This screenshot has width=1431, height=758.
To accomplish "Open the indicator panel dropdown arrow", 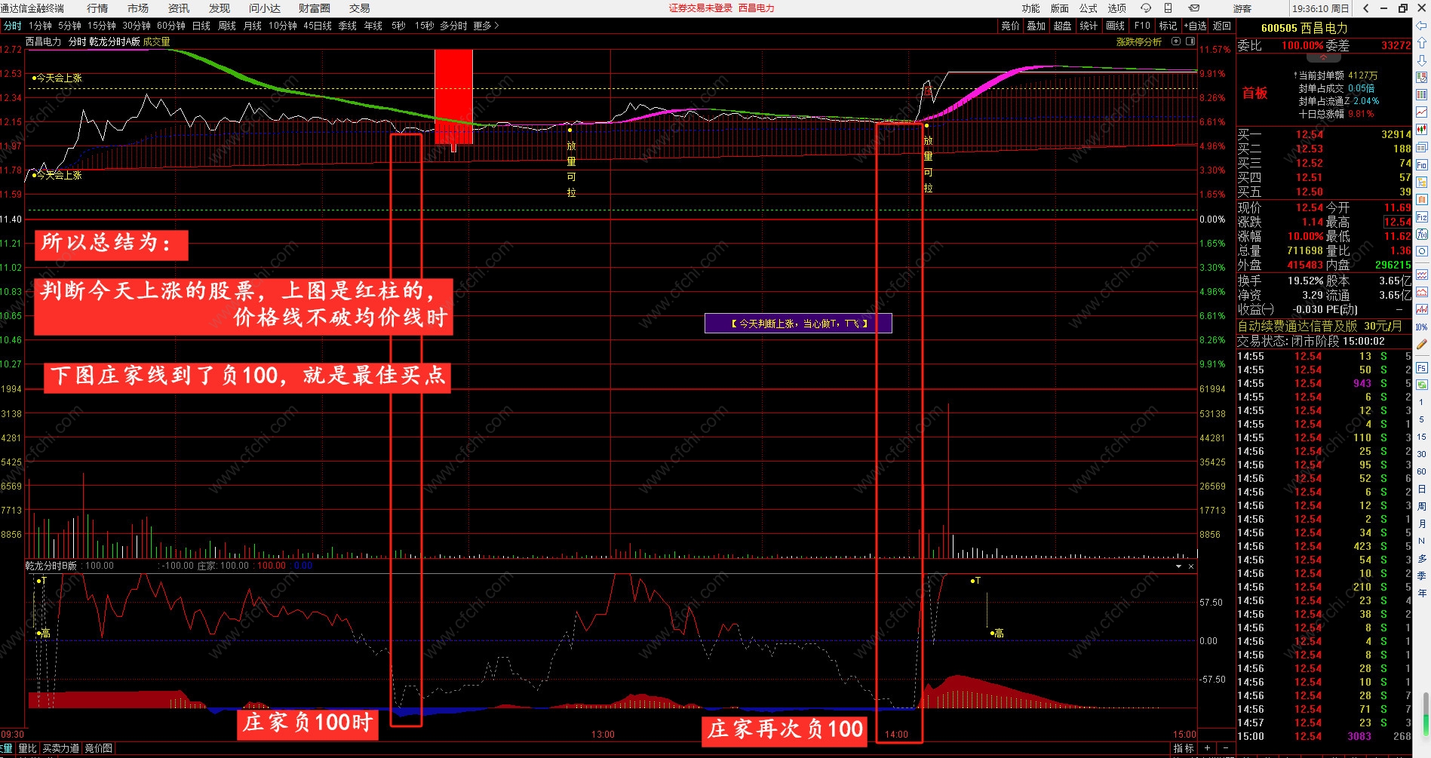I will click(1178, 566).
